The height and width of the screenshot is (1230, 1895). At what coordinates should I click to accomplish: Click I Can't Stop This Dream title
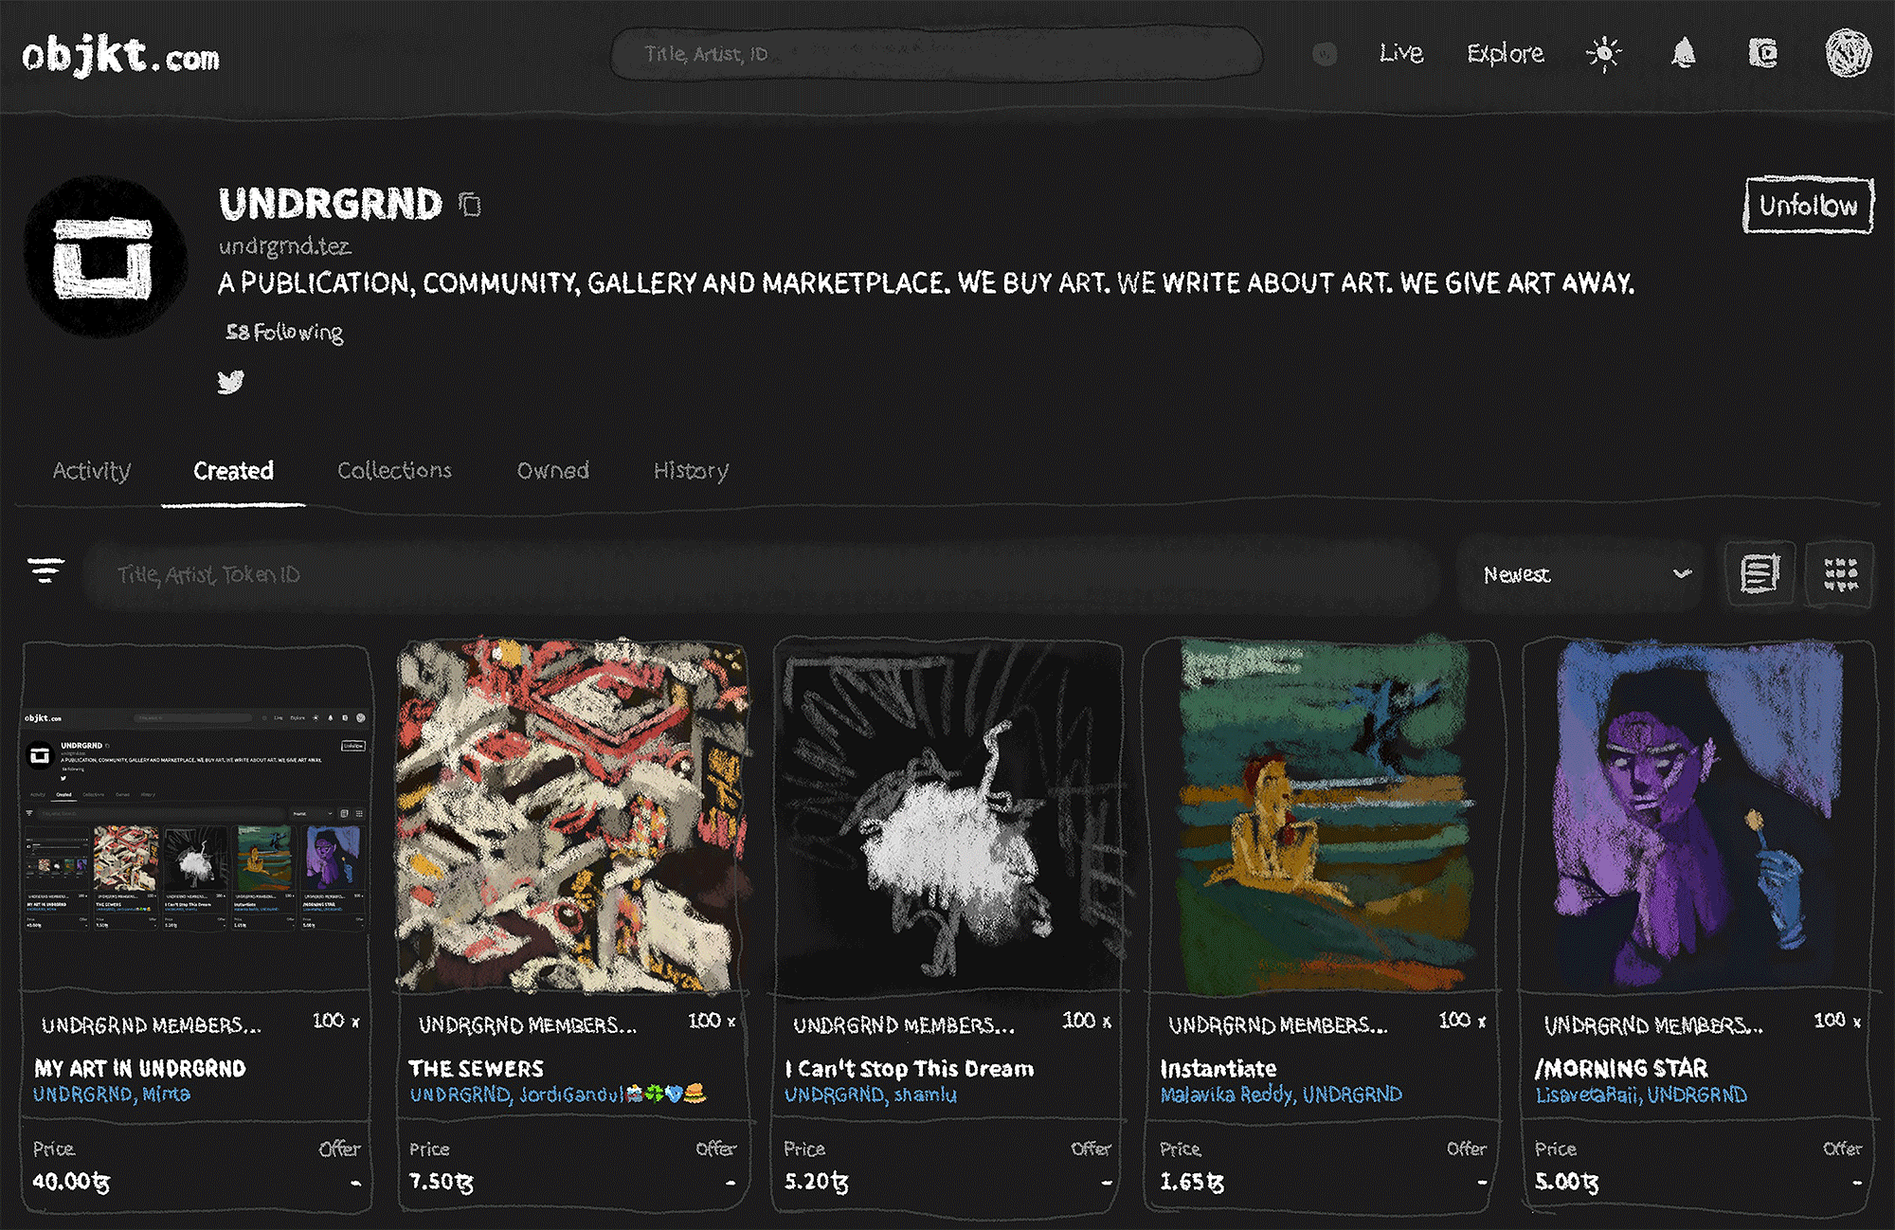click(909, 1068)
